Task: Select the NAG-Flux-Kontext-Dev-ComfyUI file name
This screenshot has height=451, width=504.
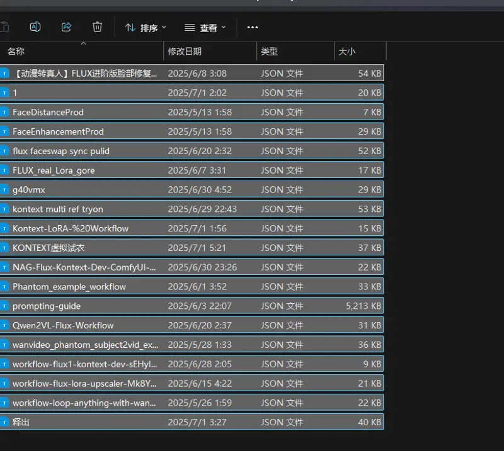Action: [x=84, y=267]
